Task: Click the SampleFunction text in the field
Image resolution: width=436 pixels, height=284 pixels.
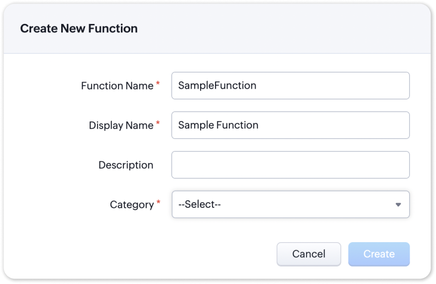Action: 217,86
